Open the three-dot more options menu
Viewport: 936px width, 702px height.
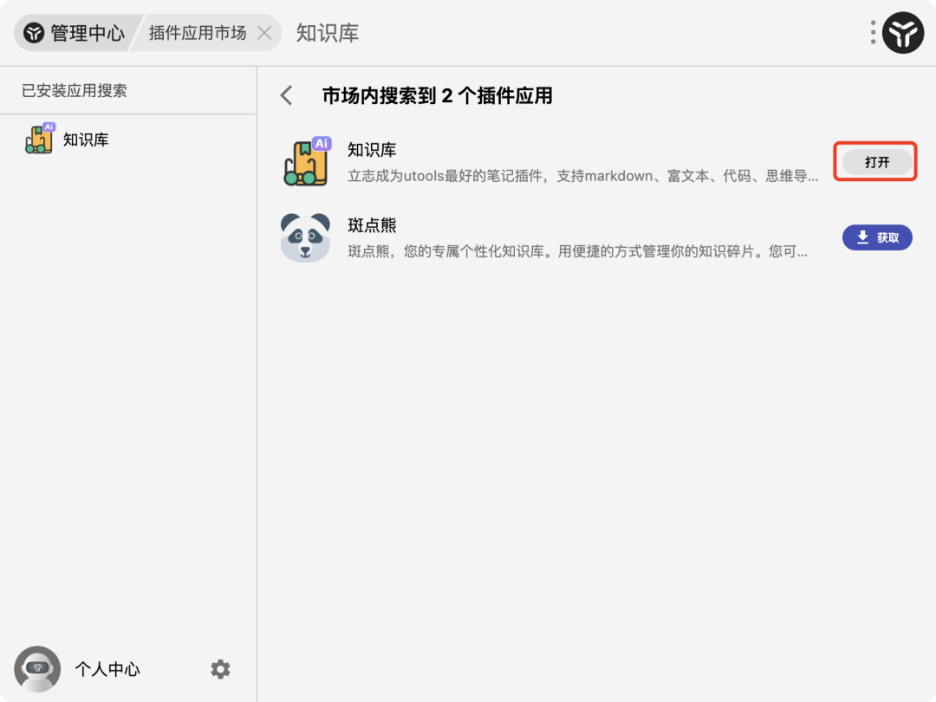click(873, 32)
